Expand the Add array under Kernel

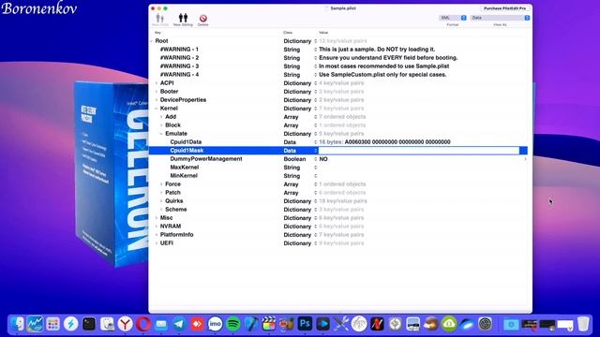161,116
